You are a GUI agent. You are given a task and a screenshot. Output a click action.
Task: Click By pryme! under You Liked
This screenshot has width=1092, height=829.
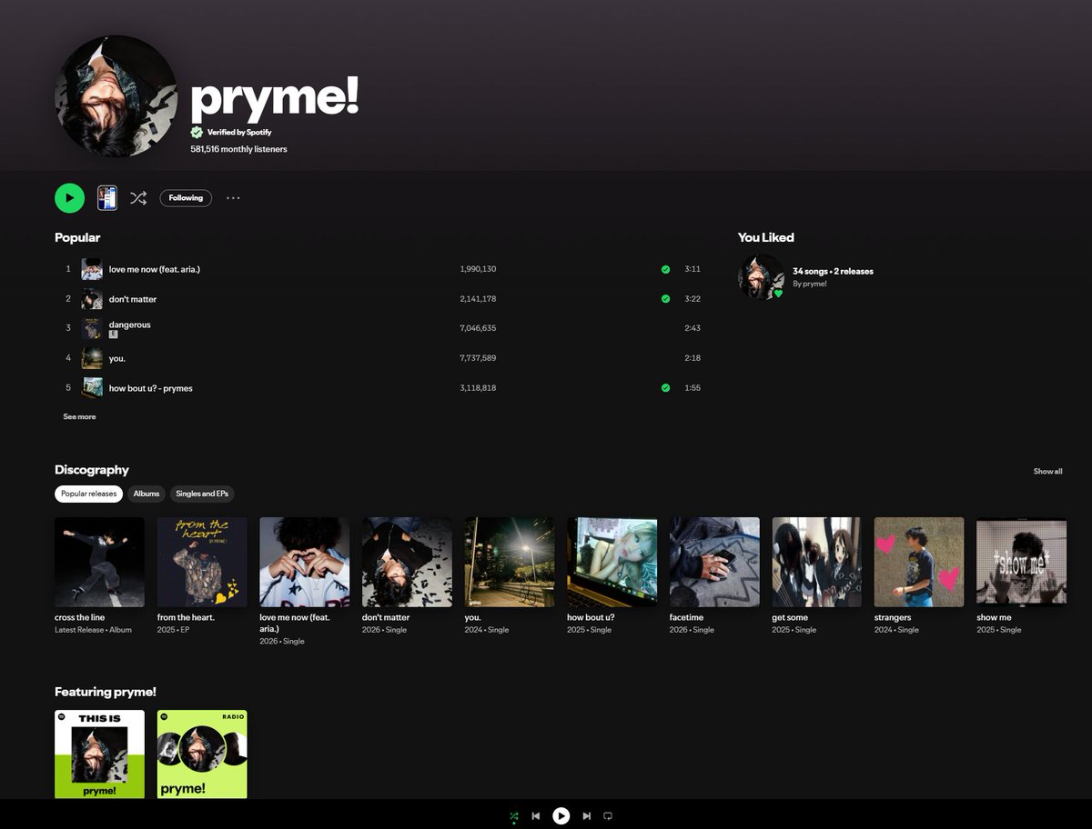tap(810, 284)
